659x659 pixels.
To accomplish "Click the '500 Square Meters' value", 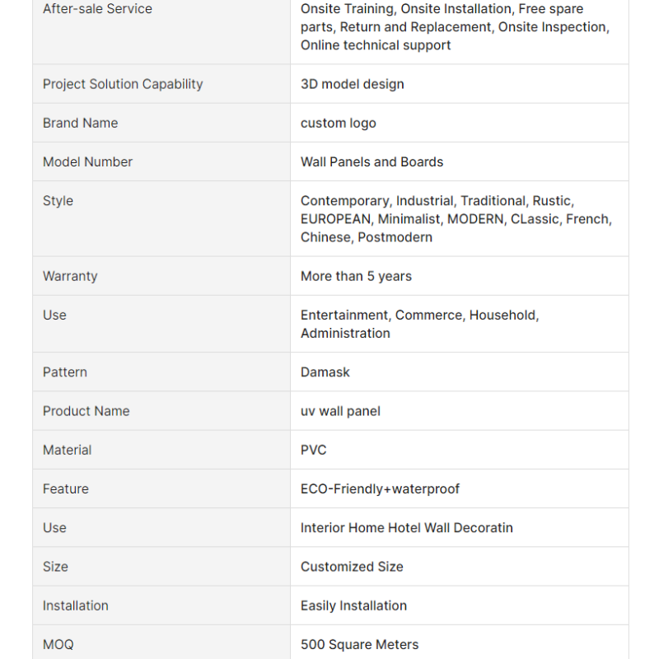I will [x=360, y=645].
